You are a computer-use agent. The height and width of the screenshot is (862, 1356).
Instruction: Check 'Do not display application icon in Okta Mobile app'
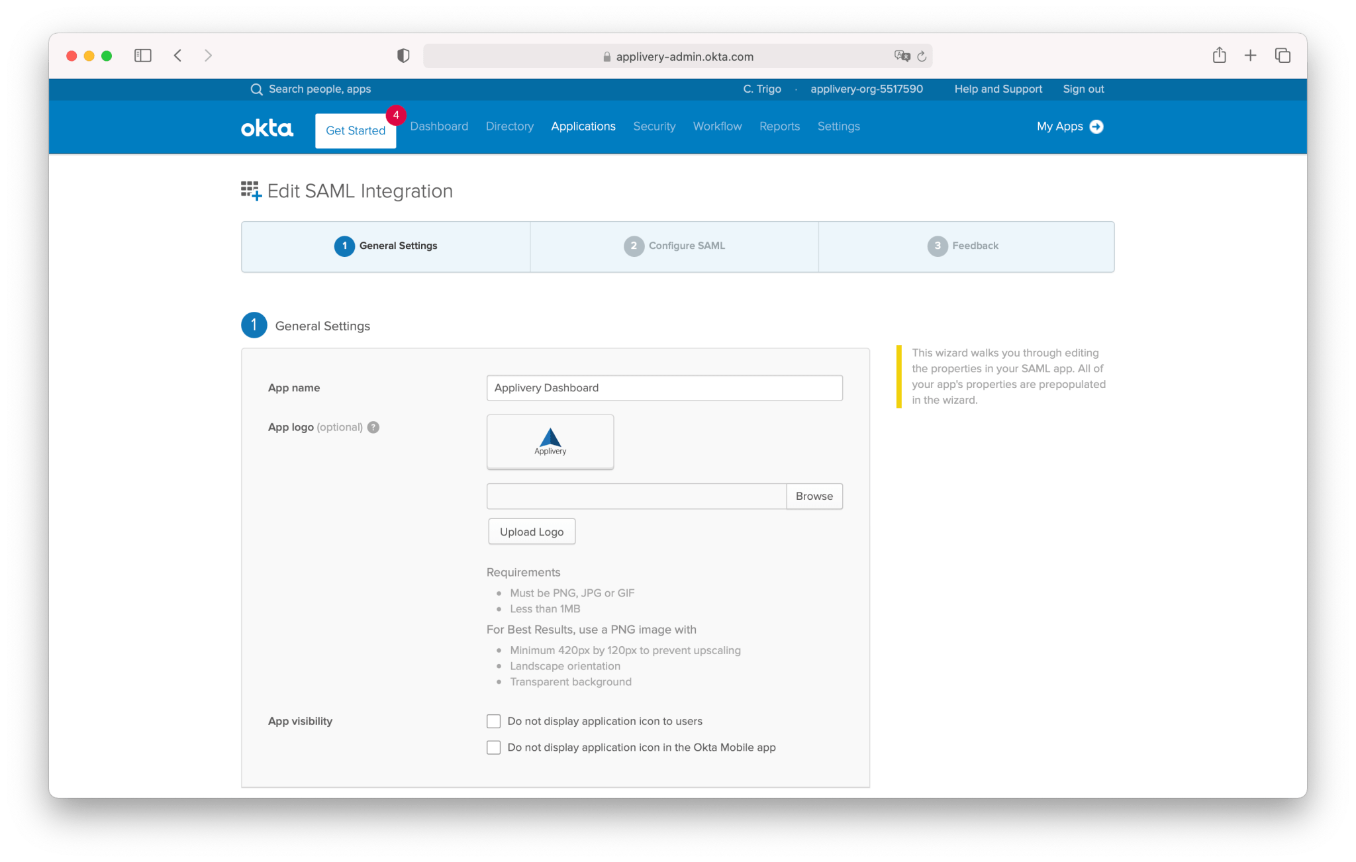tap(493, 747)
